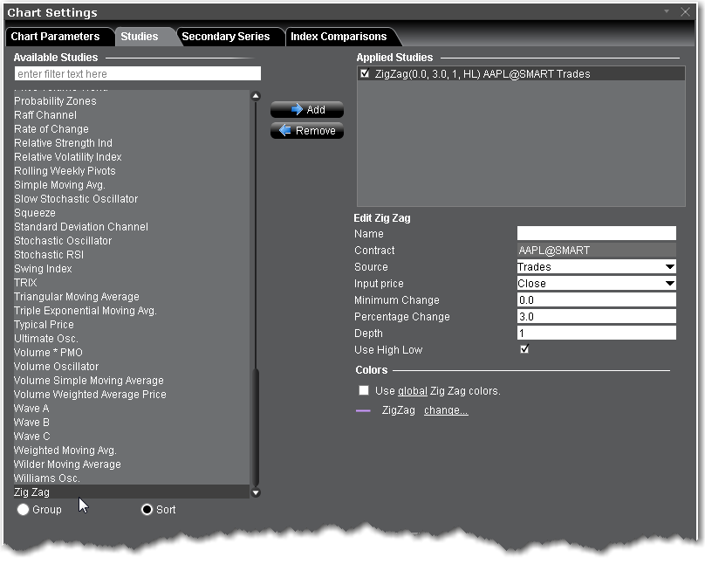Enable Use global Zig Zag colors

pyautogui.click(x=364, y=391)
